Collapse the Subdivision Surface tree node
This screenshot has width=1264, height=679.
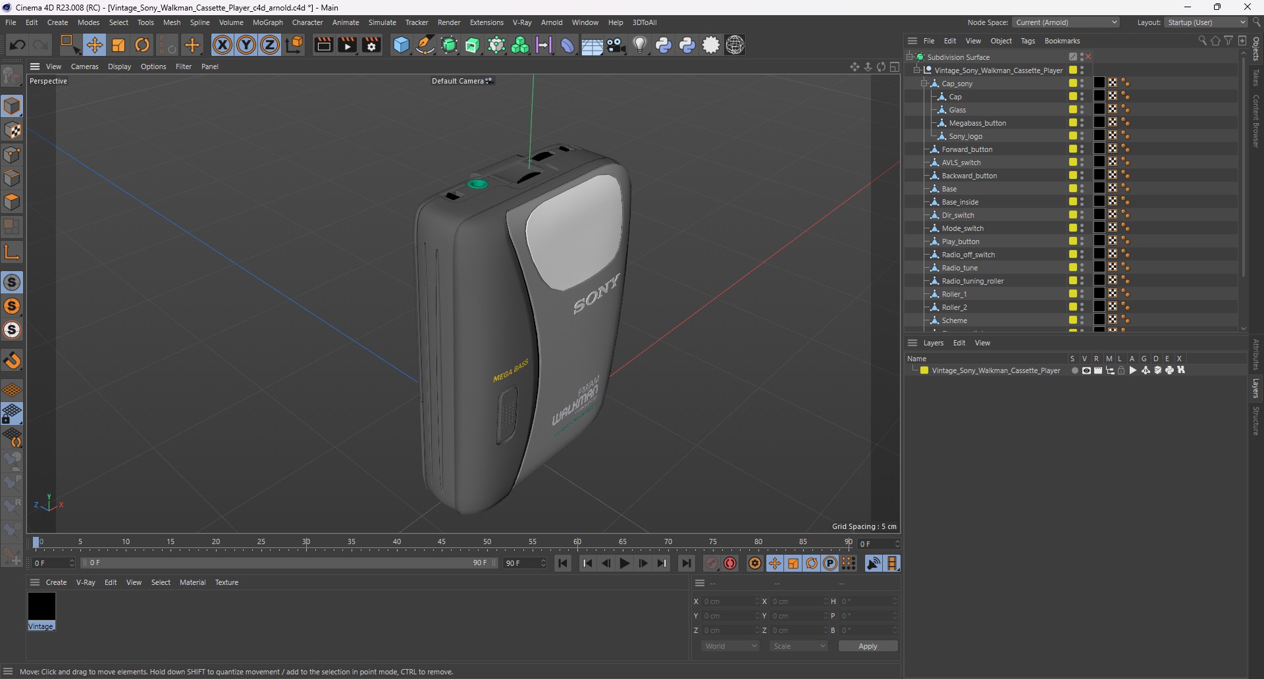tap(910, 57)
